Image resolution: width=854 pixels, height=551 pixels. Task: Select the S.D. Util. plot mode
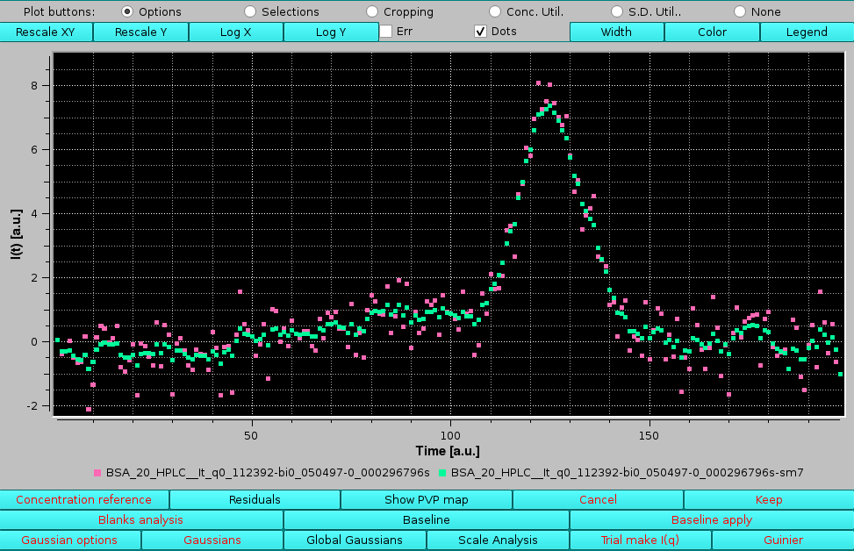coord(618,11)
